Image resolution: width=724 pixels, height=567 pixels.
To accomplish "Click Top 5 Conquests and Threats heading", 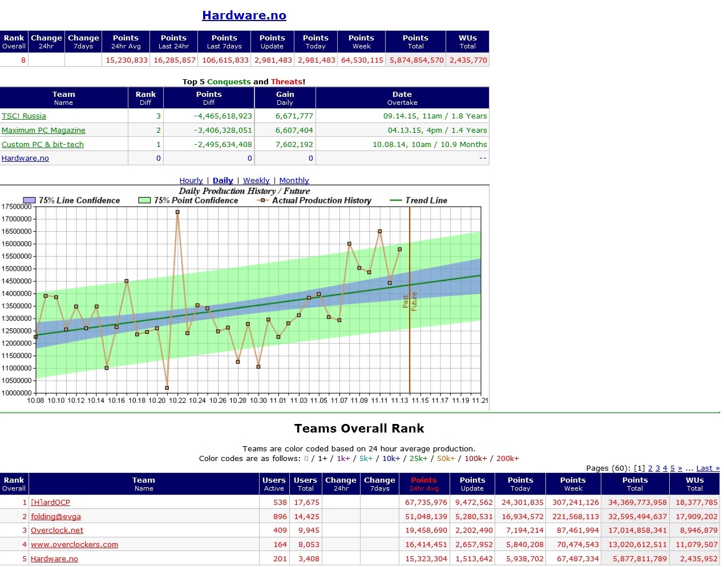I will coord(244,81).
